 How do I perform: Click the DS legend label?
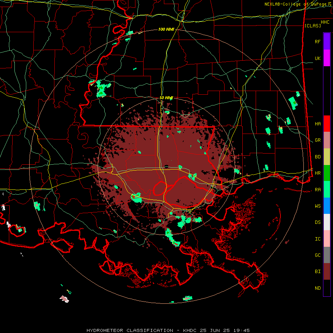point(318,222)
